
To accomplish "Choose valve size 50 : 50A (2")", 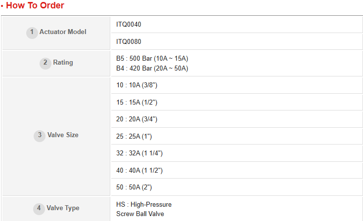I will pyautogui.click(x=134, y=187).
